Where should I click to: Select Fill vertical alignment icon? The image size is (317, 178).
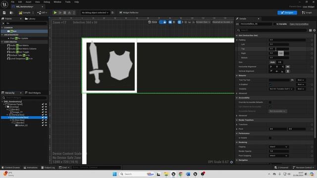[x=288, y=71]
